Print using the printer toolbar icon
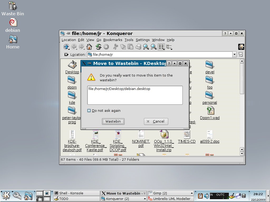The height and width of the screenshot is (202, 270). click(138, 47)
